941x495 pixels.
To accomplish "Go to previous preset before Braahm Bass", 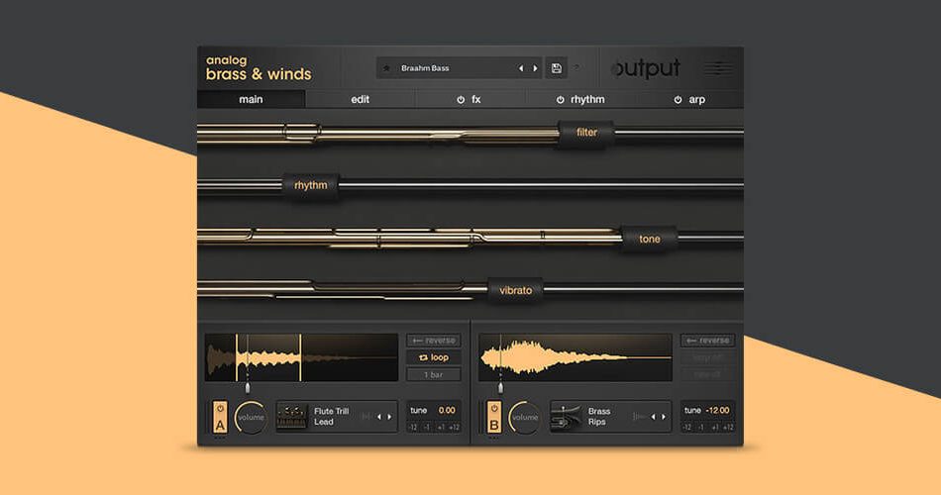I will pyautogui.click(x=522, y=68).
